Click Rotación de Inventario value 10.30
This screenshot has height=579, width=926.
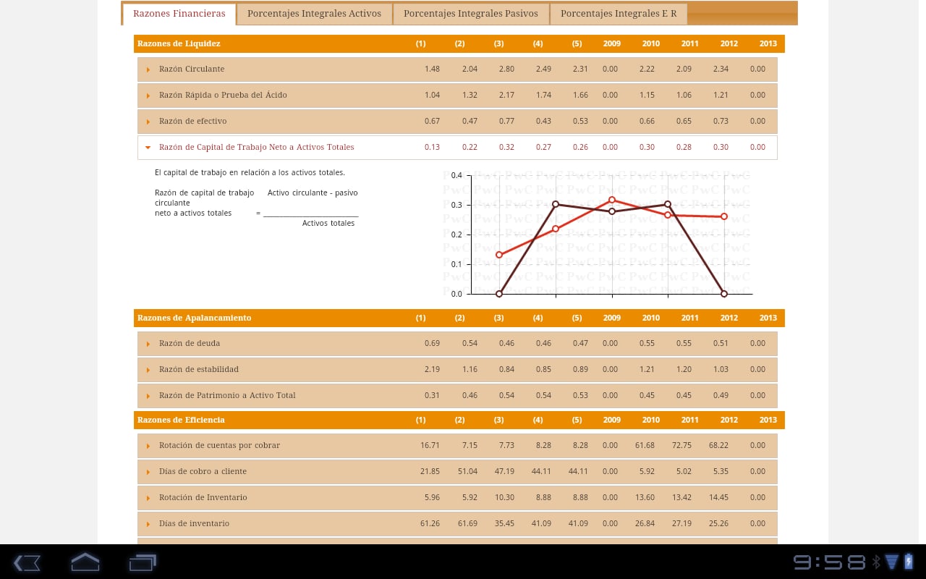(x=504, y=497)
